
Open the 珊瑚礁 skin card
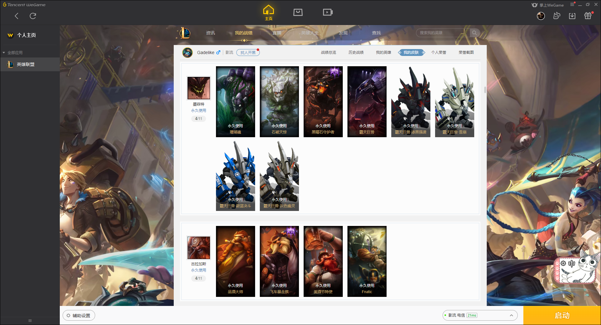[x=235, y=102]
